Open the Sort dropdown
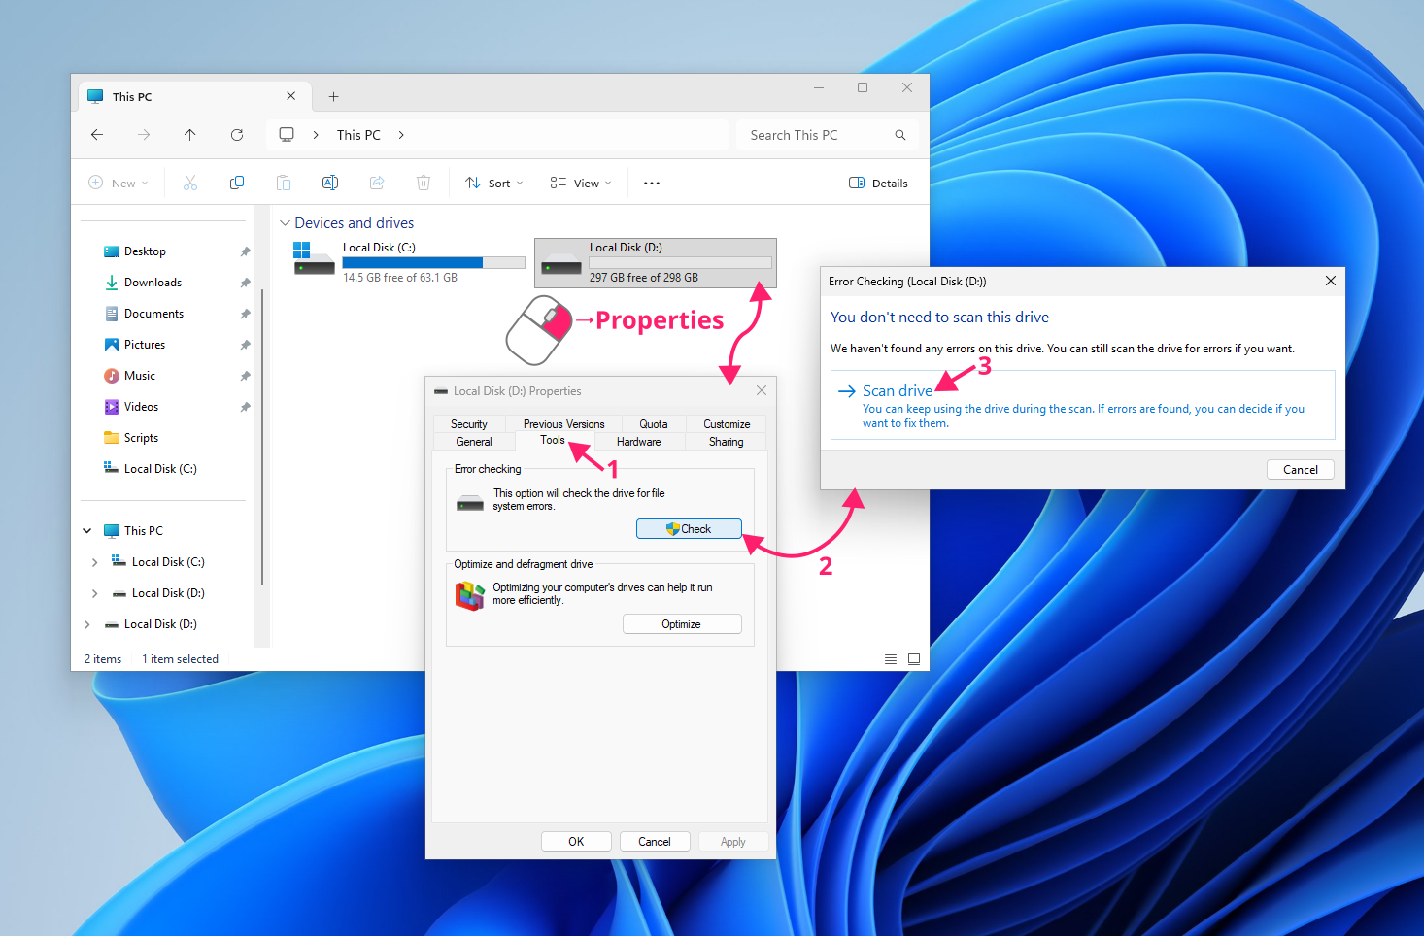Image resolution: width=1424 pixels, height=936 pixels. pyautogui.click(x=494, y=184)
